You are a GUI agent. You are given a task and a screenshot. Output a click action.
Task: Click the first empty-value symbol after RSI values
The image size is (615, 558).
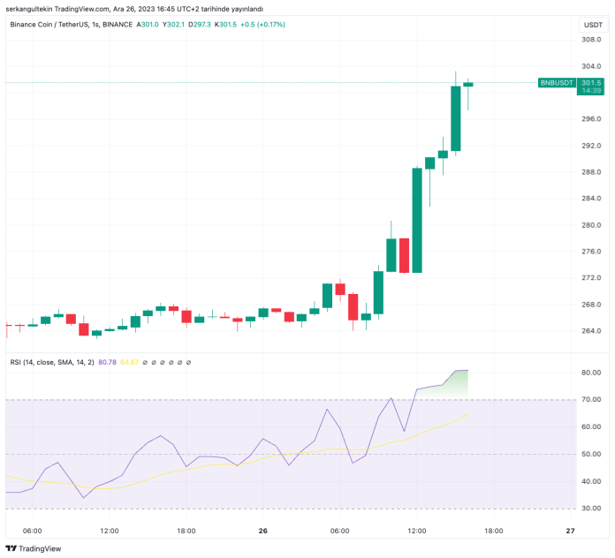pos(145,362)
